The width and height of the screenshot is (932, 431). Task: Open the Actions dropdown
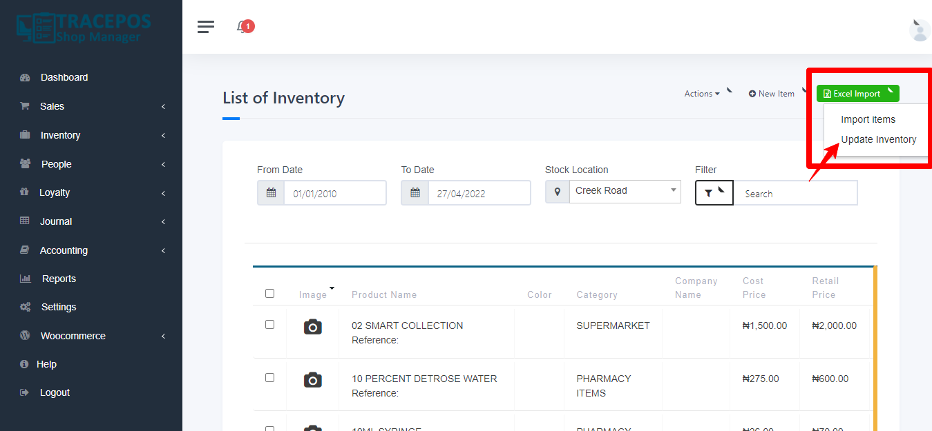coord(701,93)
